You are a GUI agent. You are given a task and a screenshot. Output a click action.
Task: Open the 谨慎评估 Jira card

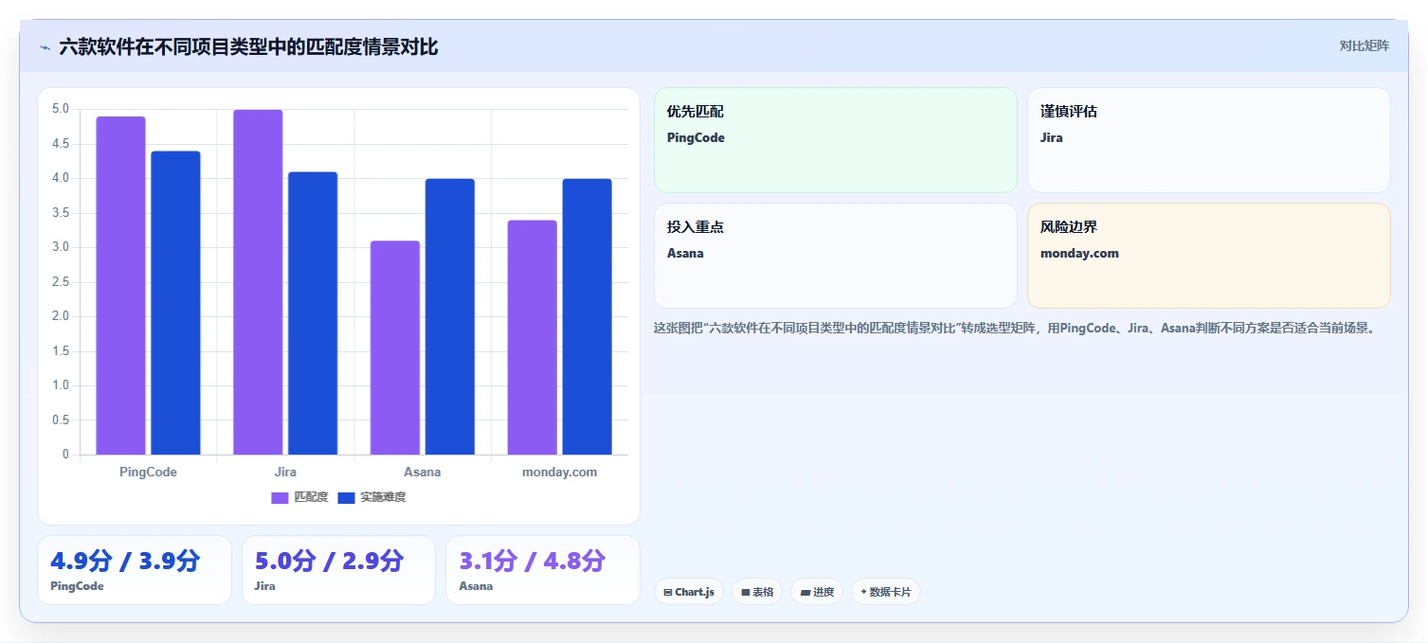[1209, 140]
